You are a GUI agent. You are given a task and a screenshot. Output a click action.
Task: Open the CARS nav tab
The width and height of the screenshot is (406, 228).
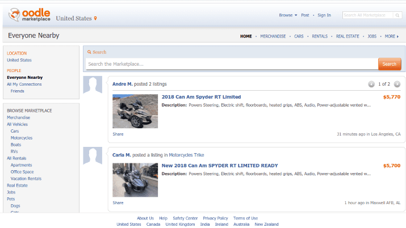[299, 36]
